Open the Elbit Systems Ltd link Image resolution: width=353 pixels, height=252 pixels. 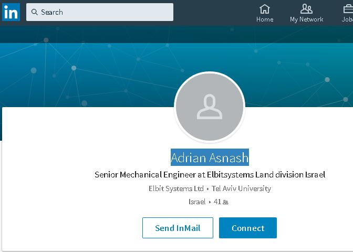pos(176,188)
